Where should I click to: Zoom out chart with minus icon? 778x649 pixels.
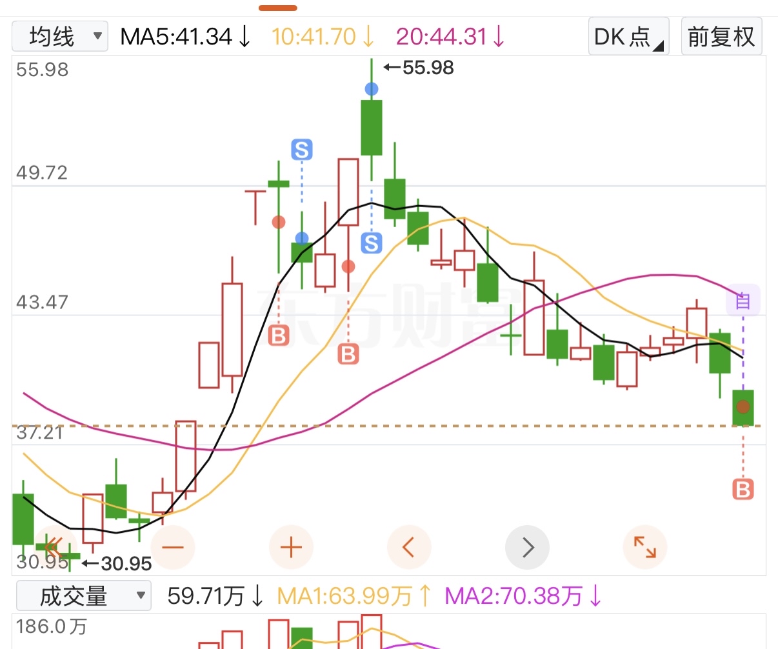click(x=173, y=548)
